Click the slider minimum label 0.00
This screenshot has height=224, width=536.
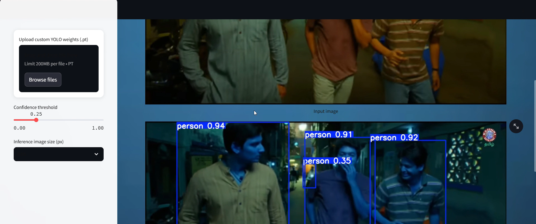[x=20, y=128]
